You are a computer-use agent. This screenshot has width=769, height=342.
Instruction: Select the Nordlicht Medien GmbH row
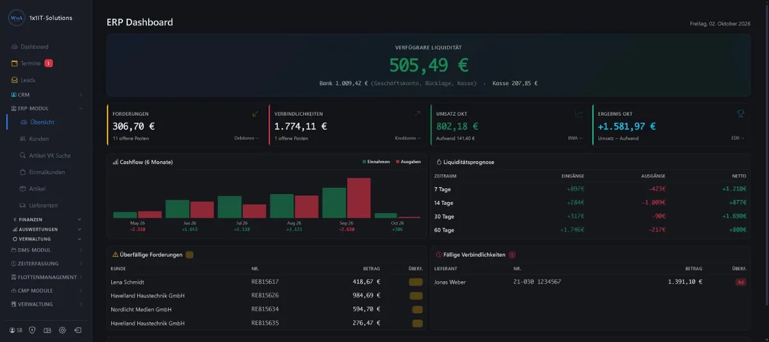[267, 309]
